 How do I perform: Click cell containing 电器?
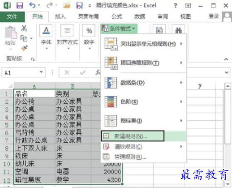[x=73, y=172]
